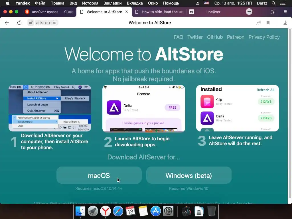Click the Dartz user name in menu bar
Image resolution: width=292 pixels, height=219 pixels.
262,3
